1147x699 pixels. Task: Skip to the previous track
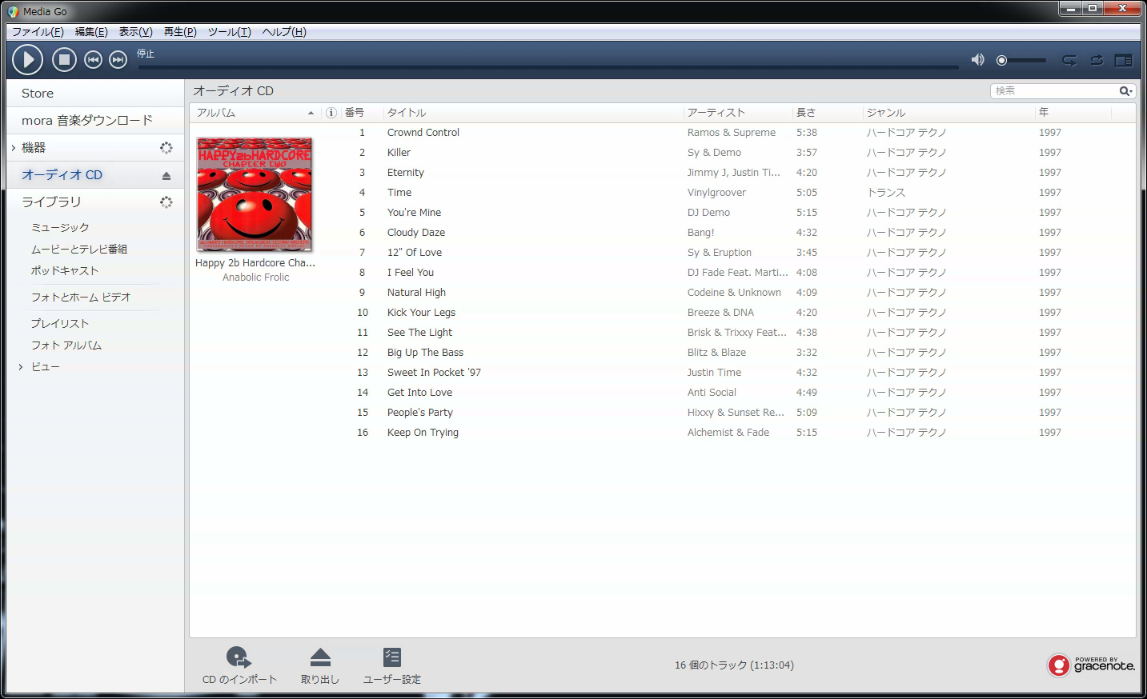[x=93, y=60]
